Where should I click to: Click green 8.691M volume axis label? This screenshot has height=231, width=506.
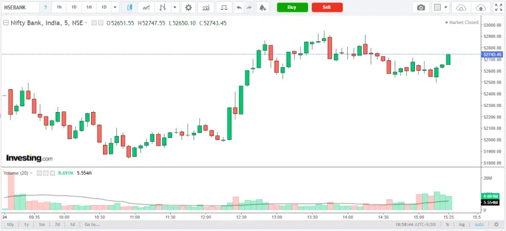490,196
